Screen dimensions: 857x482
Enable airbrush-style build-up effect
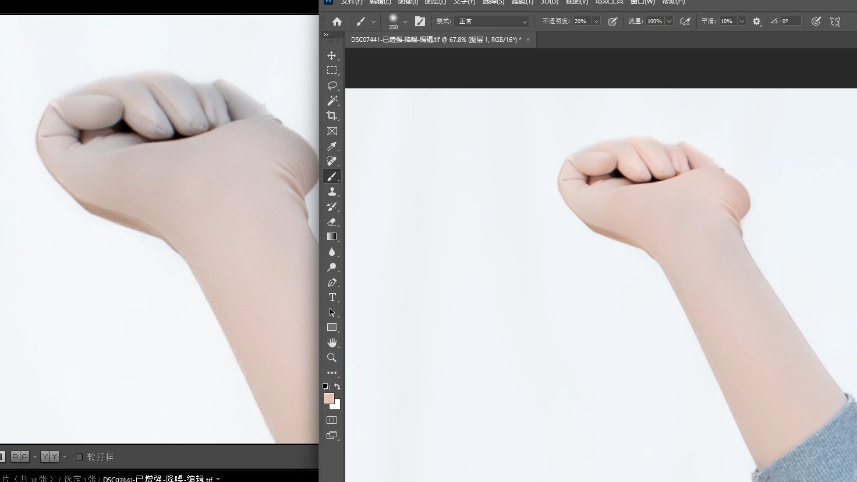pos(685,22)
